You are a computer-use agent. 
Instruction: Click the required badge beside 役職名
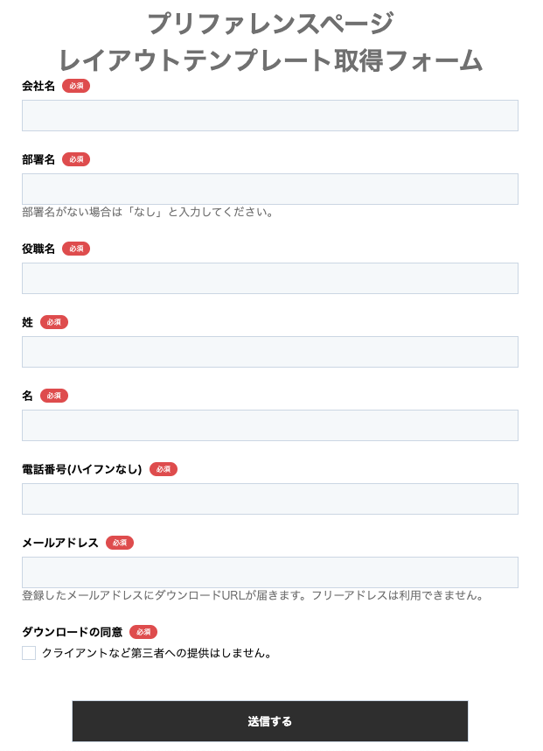point(76,249)
